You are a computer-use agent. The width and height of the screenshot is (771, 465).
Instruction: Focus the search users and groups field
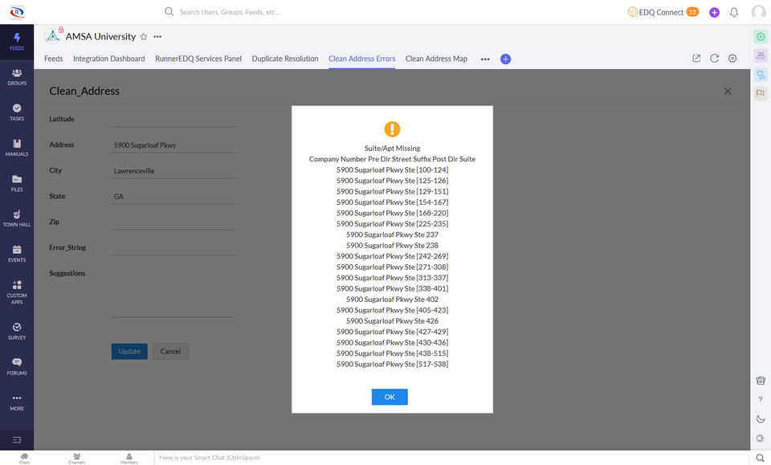click(x=229, y=12)
